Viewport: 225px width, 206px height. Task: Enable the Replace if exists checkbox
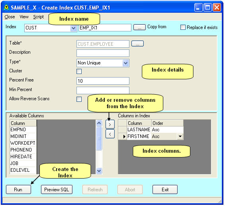[x=183, y=27]
